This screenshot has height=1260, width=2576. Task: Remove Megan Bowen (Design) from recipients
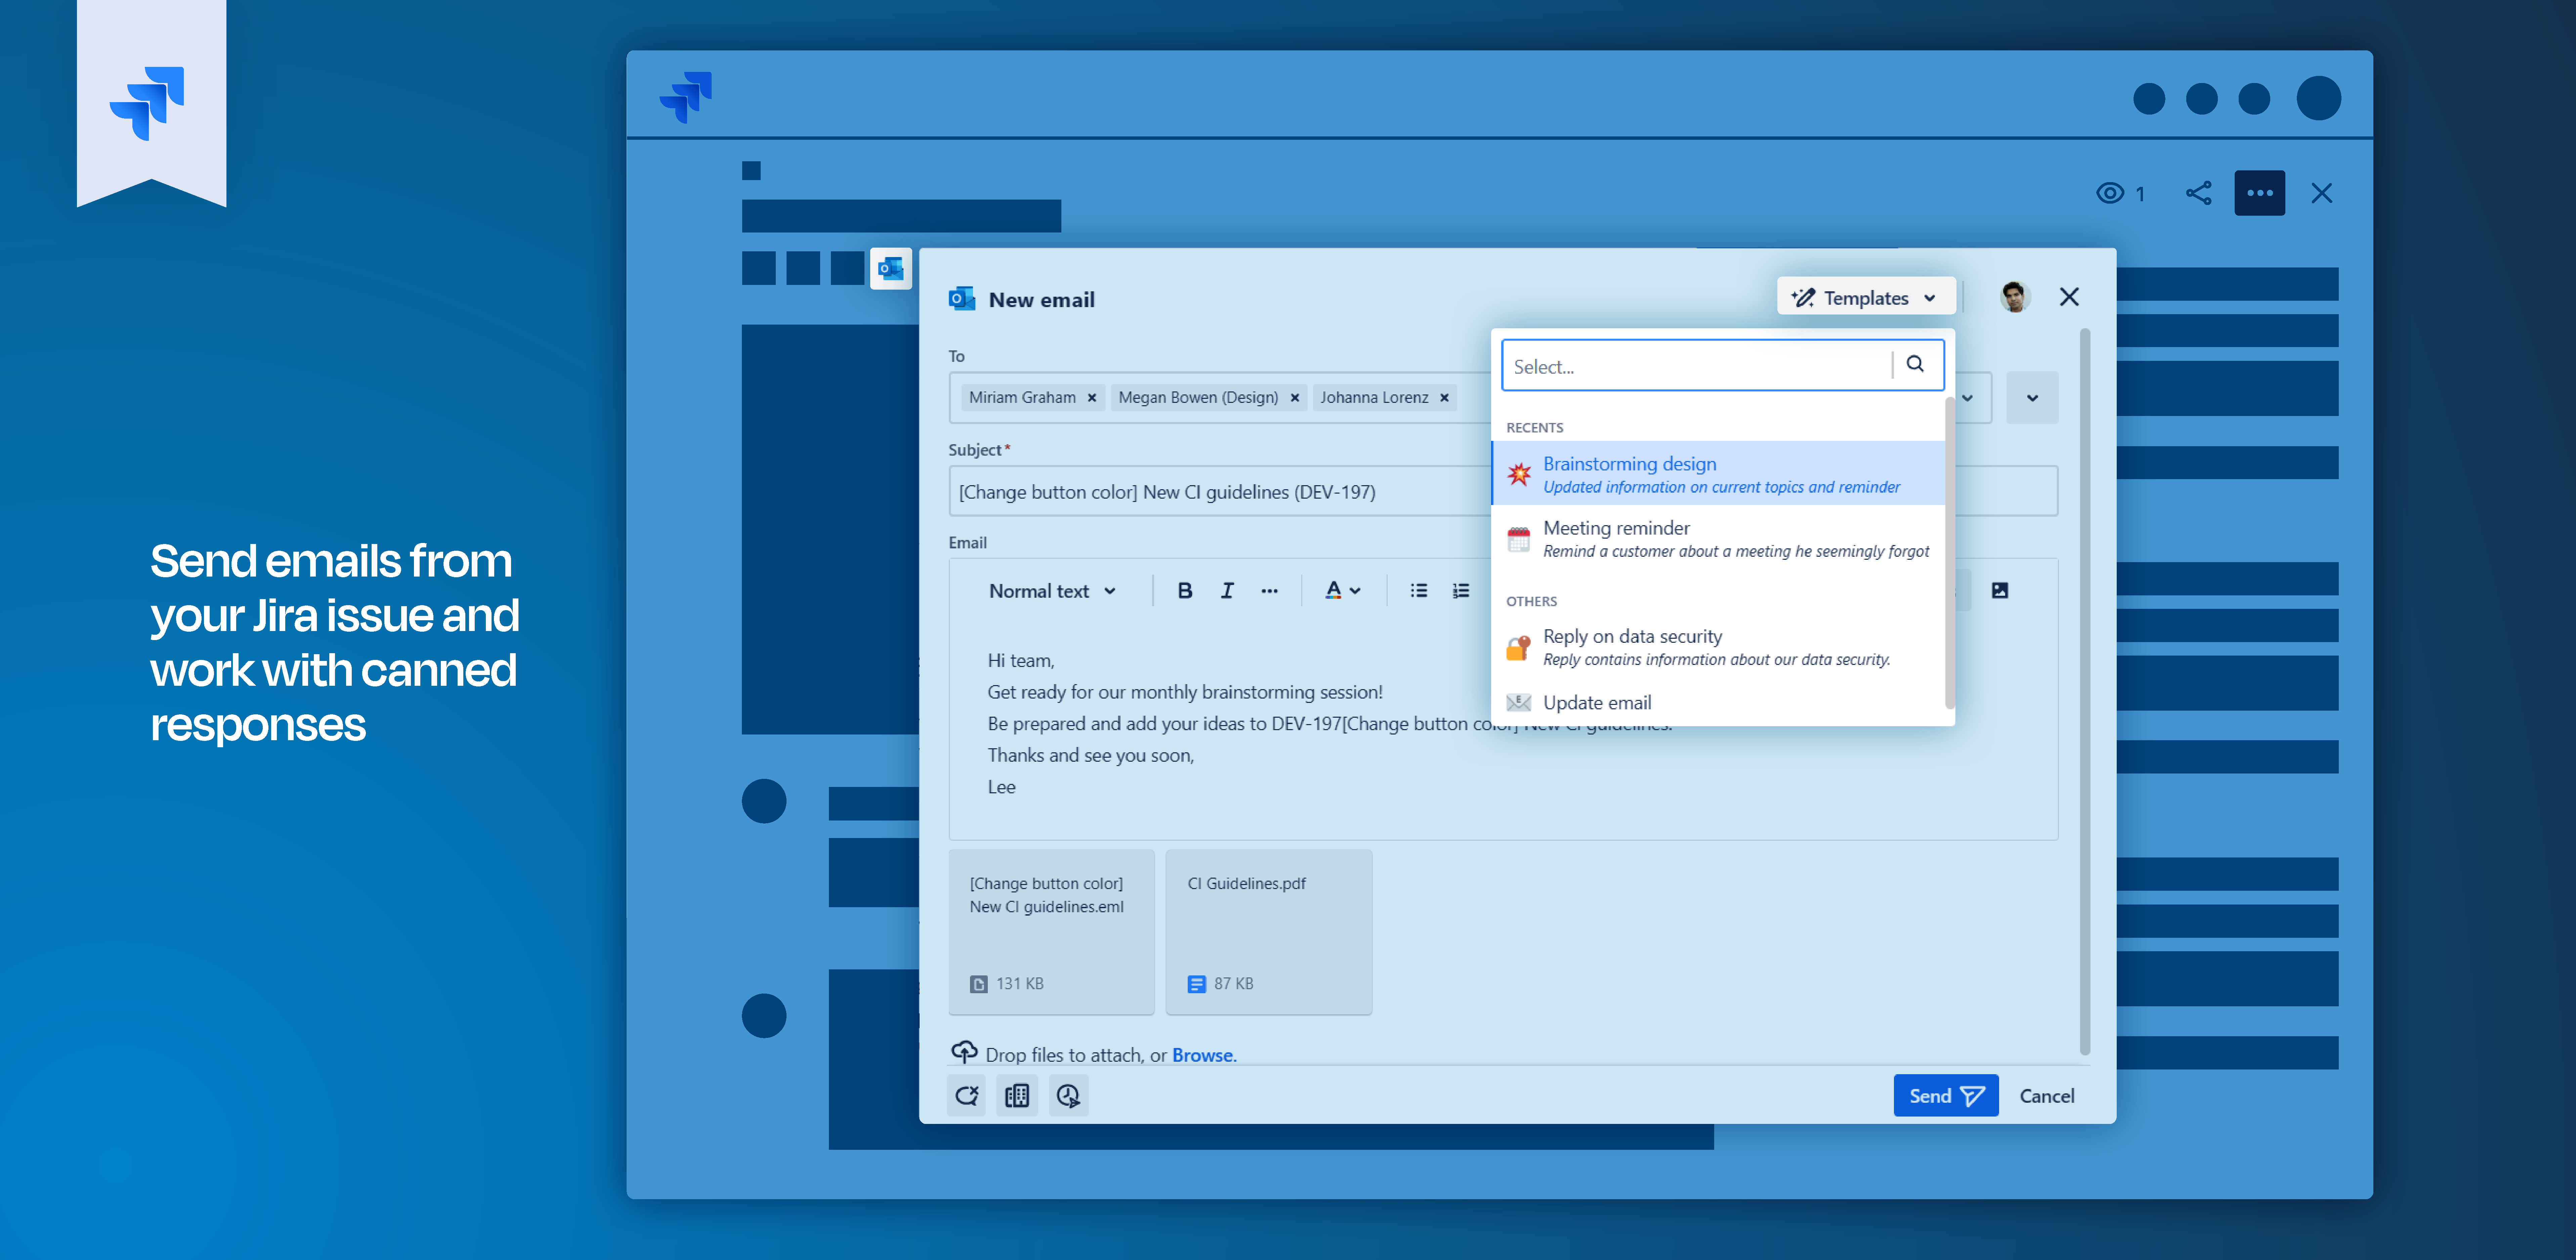click(x=1295, y=397)
